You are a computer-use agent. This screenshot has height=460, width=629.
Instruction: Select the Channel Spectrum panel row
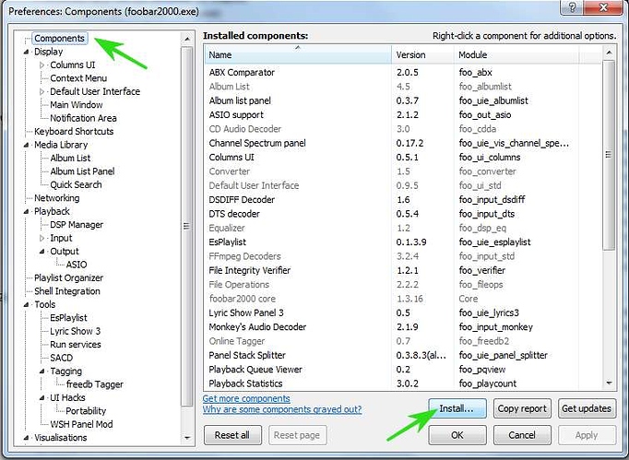click(x=403, y=143)
